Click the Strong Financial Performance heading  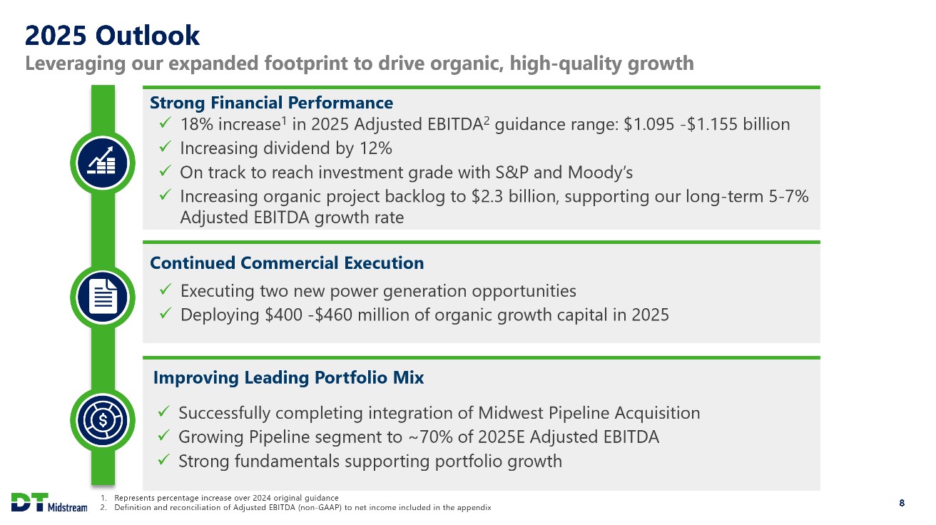click(271, 103)
